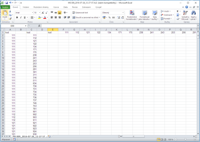The image size is (200, 142).
Task: Toggle bottom vertical alignment
Action: click(x=59, y=12)
